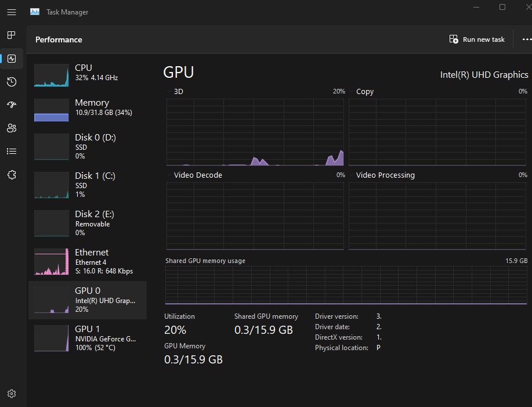
Task: Click the Driver date label
Action: click(x=332, y=327)
